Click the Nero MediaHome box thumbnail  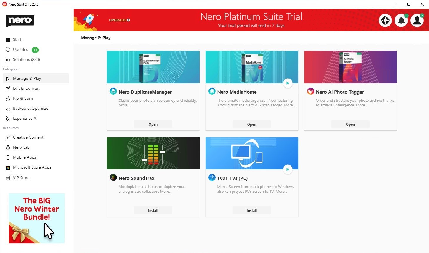click(x=252, y=67)
